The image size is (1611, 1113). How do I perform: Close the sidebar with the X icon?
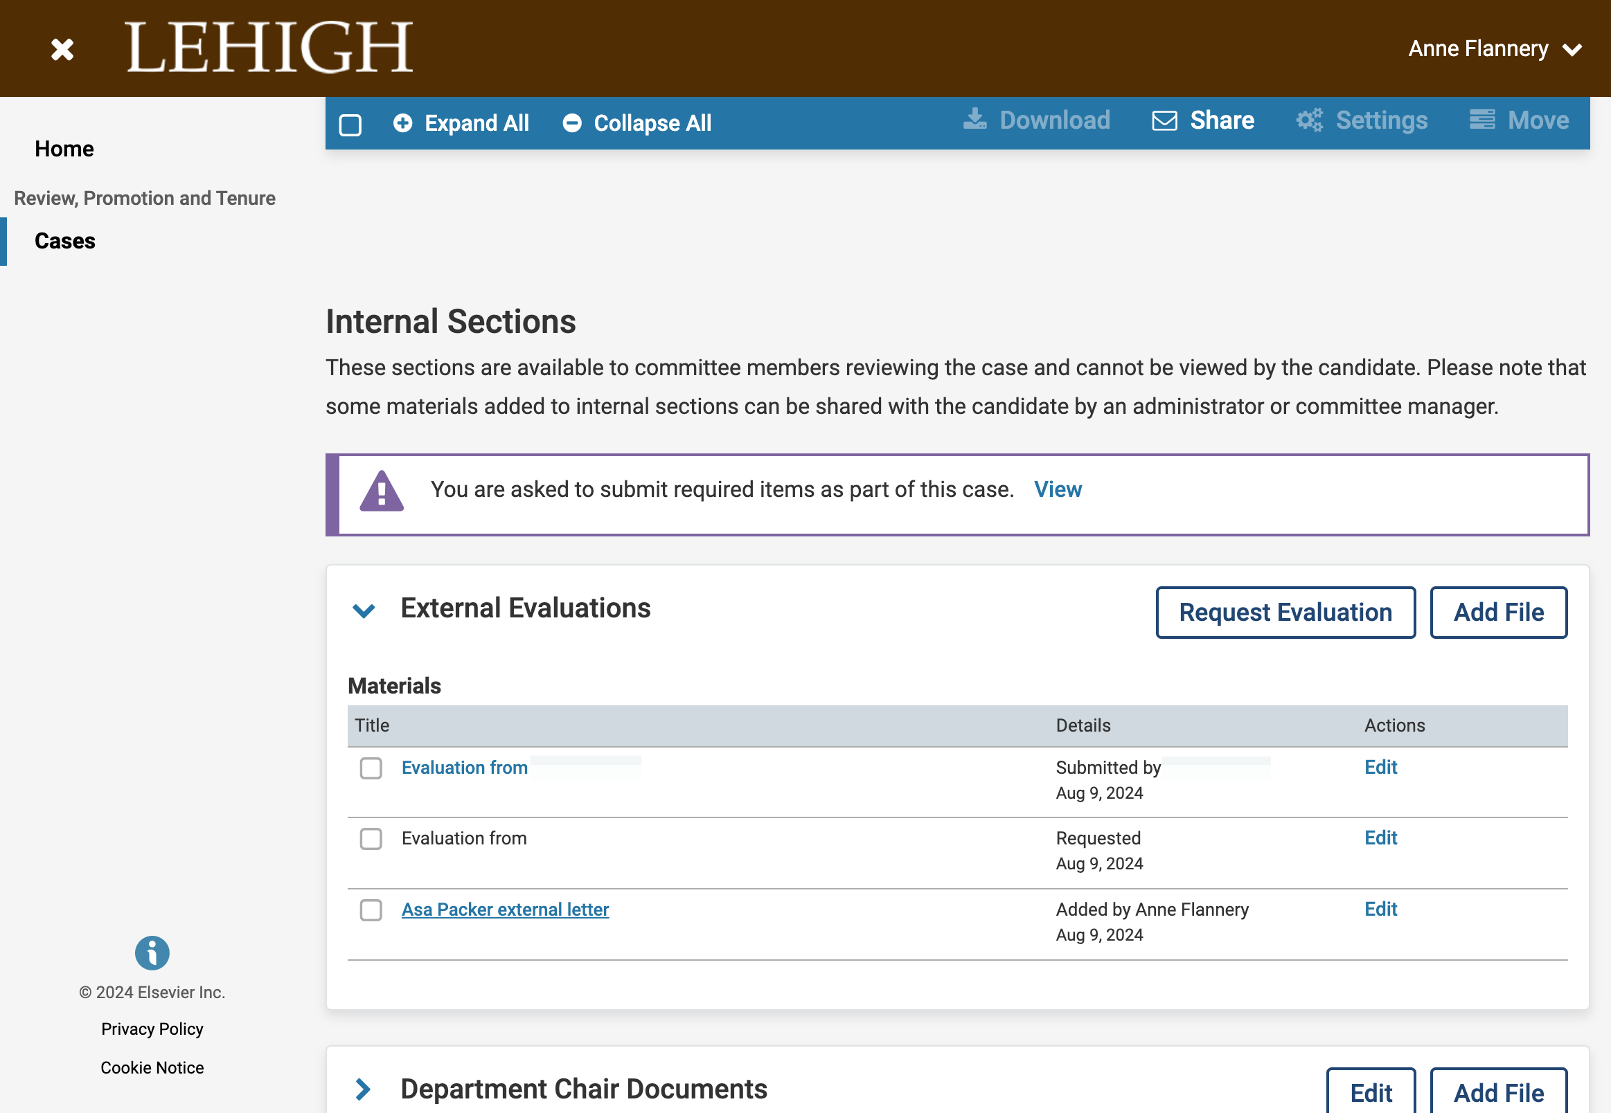point(62,50)
